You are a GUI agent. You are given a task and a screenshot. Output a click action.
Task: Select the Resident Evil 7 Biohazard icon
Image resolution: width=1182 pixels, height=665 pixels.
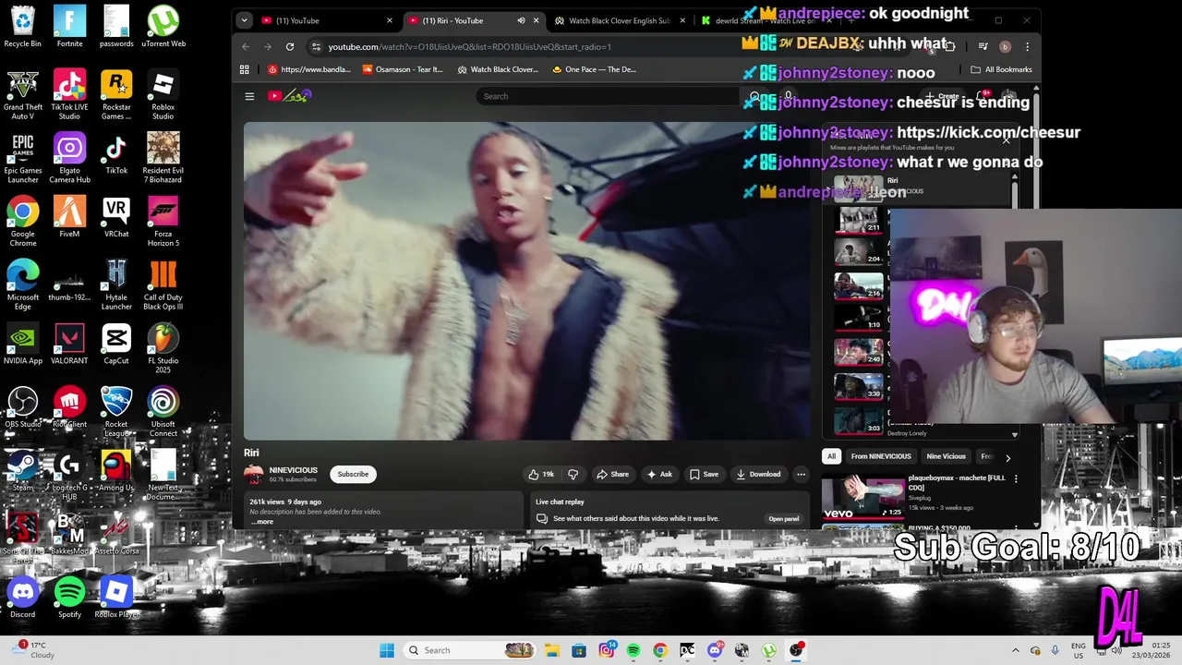tap(163, 158)
